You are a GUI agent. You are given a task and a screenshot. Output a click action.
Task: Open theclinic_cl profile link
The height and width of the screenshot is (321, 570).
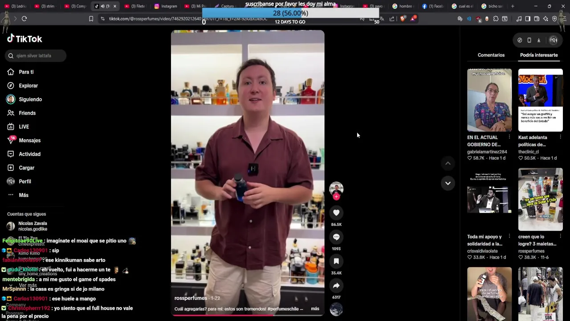[x=528, y=152]
